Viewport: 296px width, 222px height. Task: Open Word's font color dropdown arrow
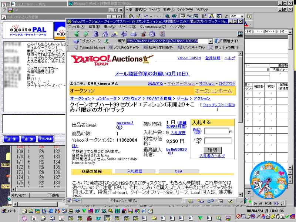251,24
